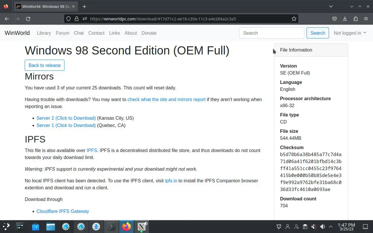Click the x86-32 architecture value

[287, 105]
